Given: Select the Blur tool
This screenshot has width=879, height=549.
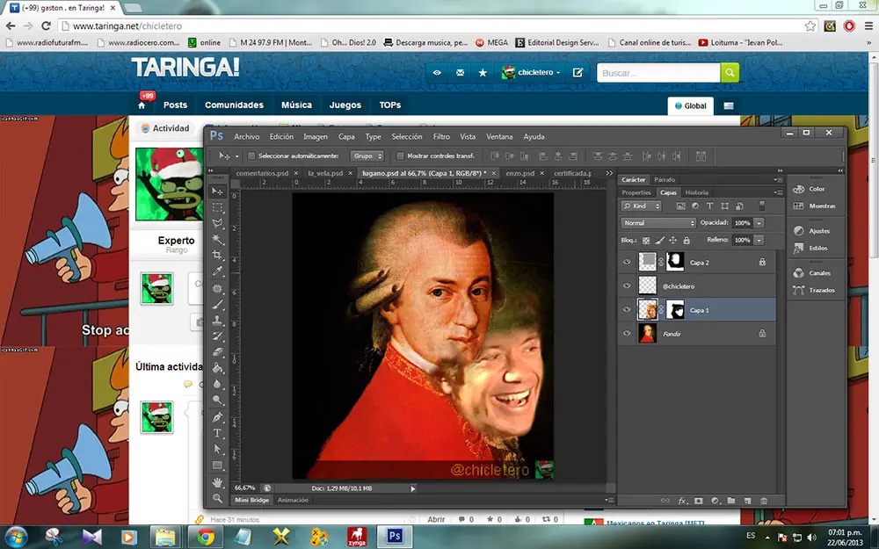Looking at the screenshot, I should click(x=217, y=385).
